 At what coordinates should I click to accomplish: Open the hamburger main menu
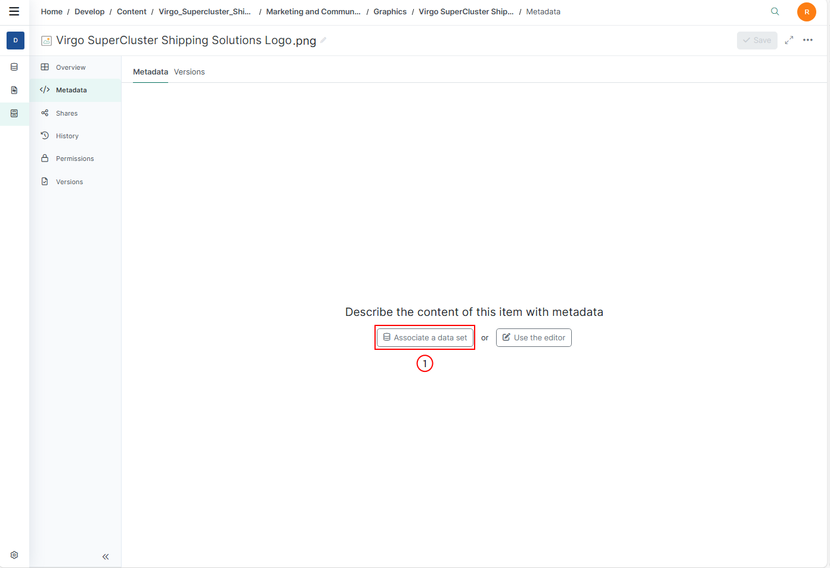(14, 11)
